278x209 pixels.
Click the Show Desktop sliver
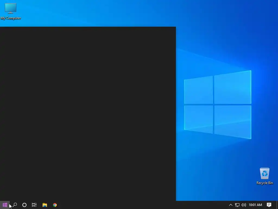point(277,205)
